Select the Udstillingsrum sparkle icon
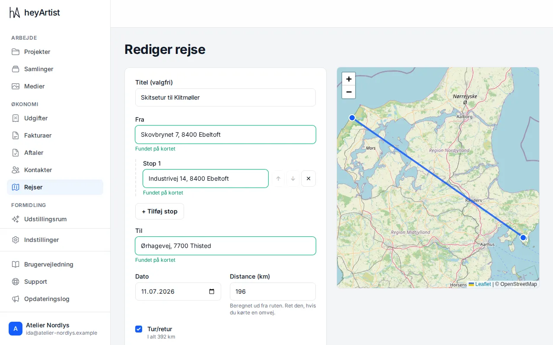Image resolution: width=553 pixels, height=345 pixels. click(16, 219)
